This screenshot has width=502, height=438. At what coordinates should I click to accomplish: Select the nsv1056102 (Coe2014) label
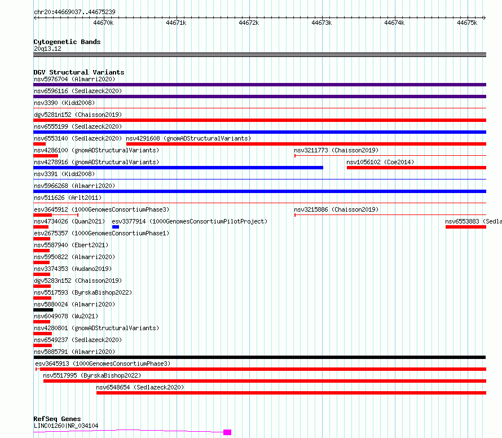click(380, 162)
